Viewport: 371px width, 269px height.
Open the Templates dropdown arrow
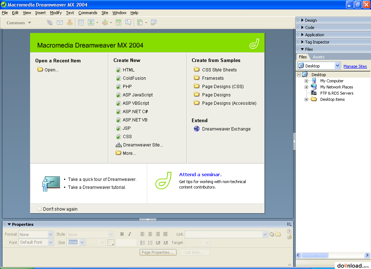click(x=146, y=23)
